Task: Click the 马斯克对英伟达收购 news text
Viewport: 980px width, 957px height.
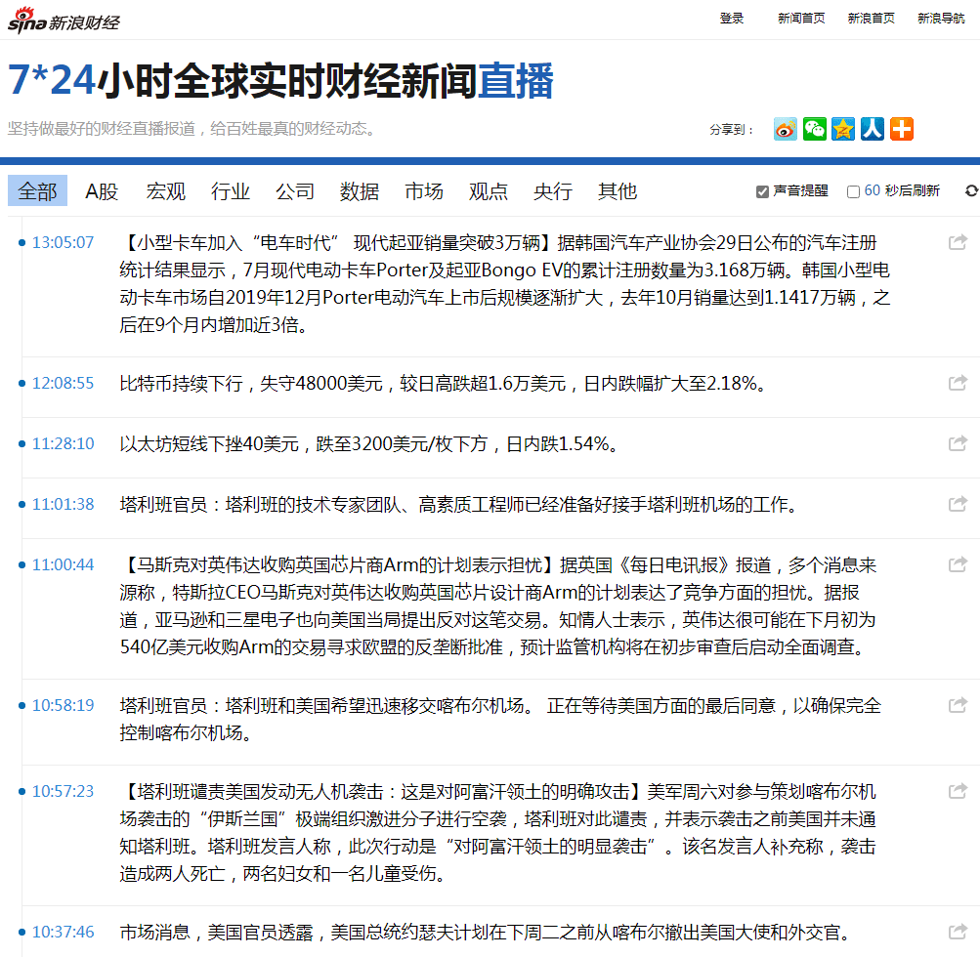Action: coord(498,605)
